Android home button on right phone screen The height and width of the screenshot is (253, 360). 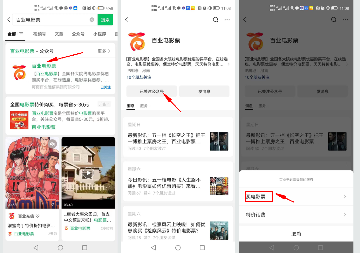296,248
